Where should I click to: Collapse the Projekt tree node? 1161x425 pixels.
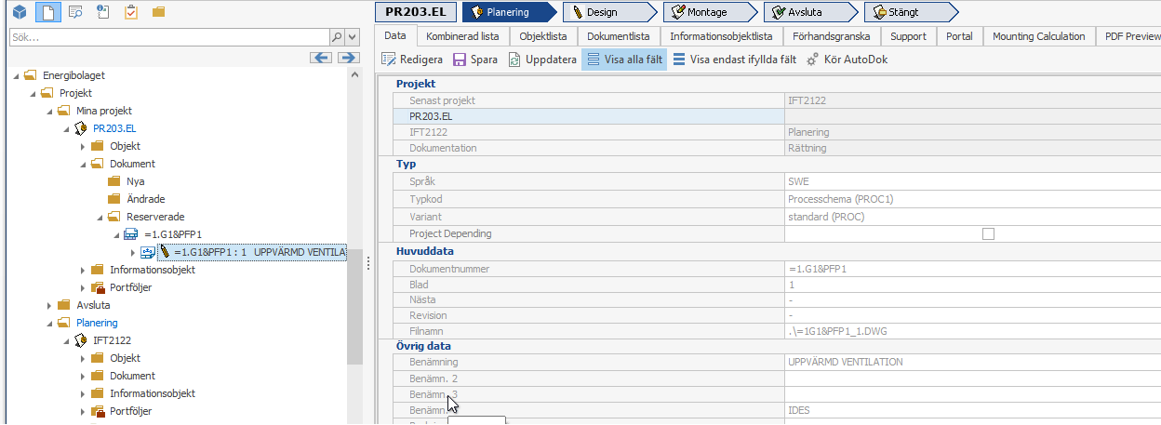(33, 93)
